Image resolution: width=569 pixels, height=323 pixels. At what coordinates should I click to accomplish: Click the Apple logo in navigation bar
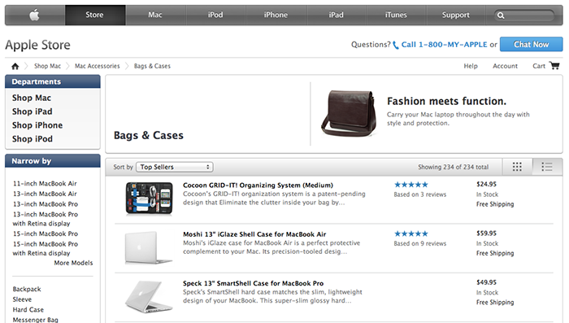pos(34,15)
